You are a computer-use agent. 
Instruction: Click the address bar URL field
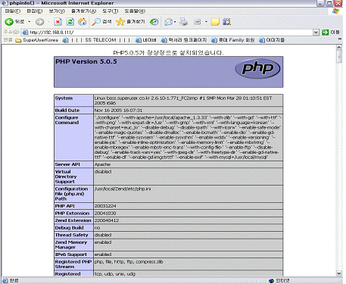coord(167,33)
